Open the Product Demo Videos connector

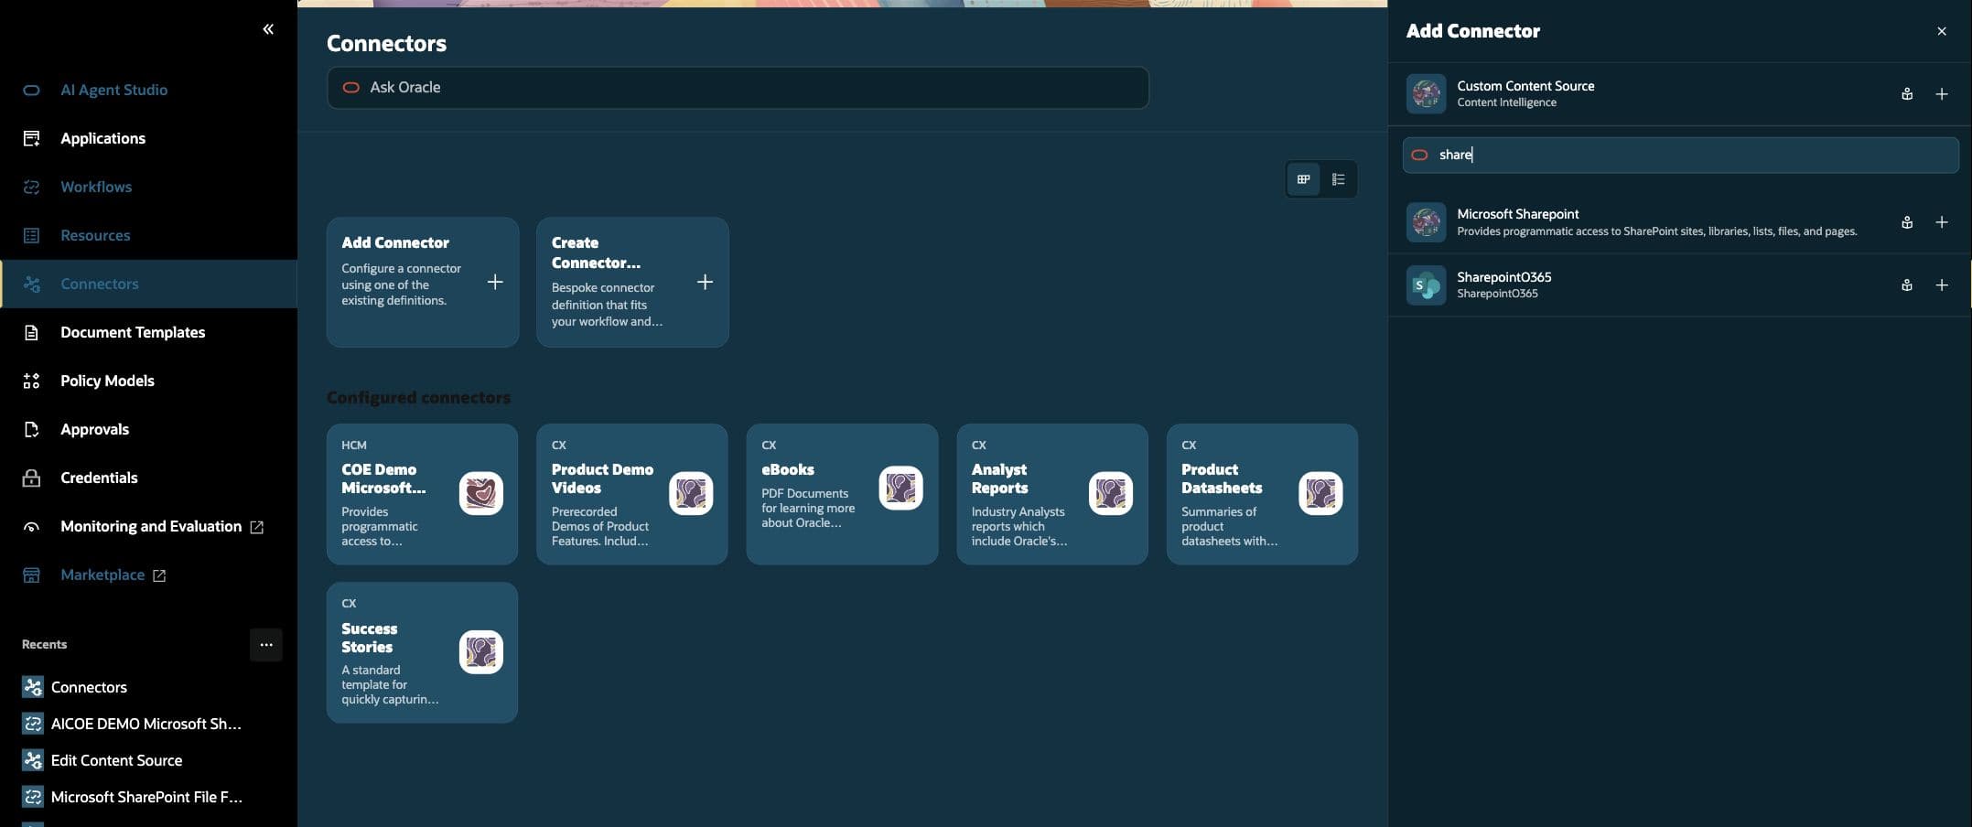point(632,494)
